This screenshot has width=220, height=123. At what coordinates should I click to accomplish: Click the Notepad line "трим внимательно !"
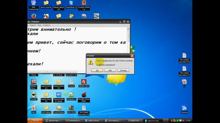point(52,29)
